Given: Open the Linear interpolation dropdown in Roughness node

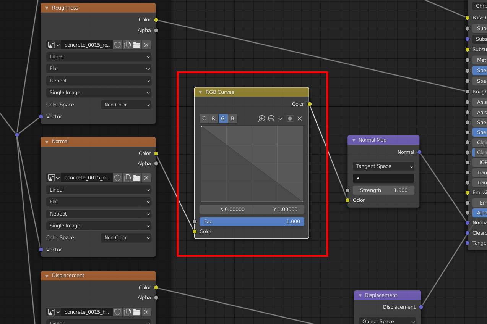Looking at the screenshot, I should tap(99, 57).
